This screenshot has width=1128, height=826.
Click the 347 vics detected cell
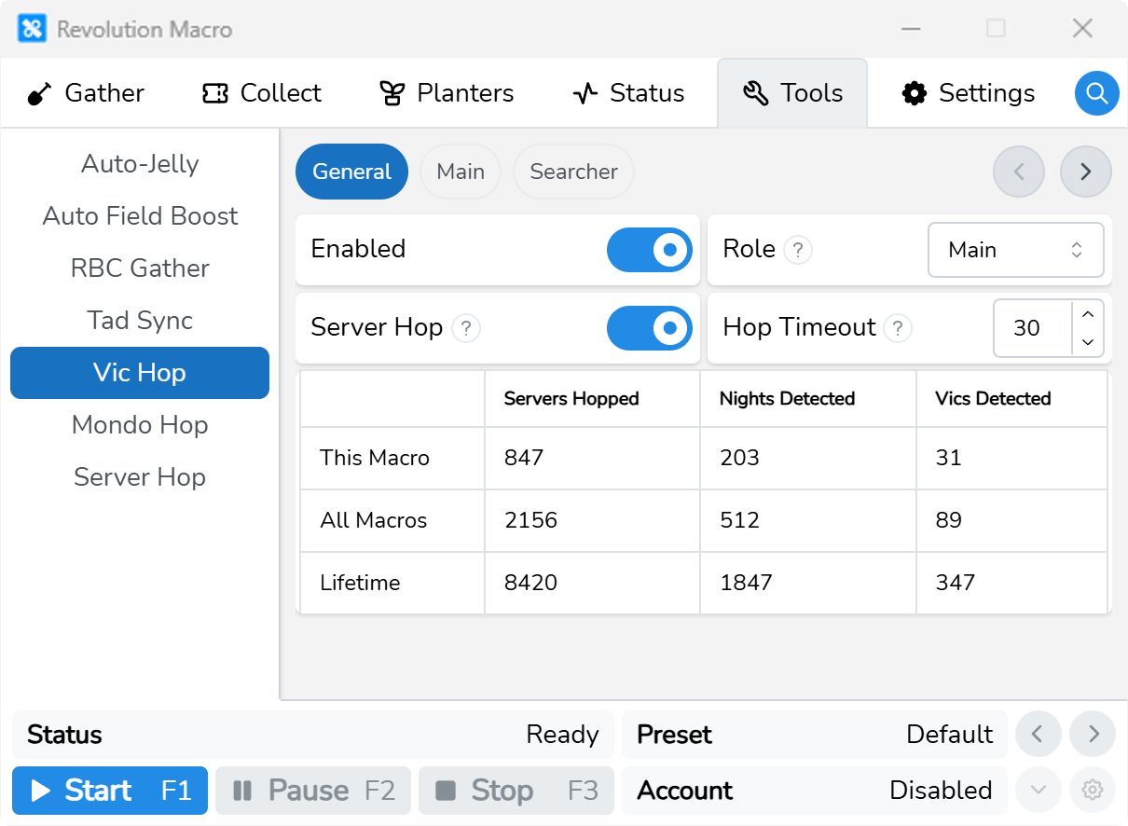click(x=1012, y=583)
